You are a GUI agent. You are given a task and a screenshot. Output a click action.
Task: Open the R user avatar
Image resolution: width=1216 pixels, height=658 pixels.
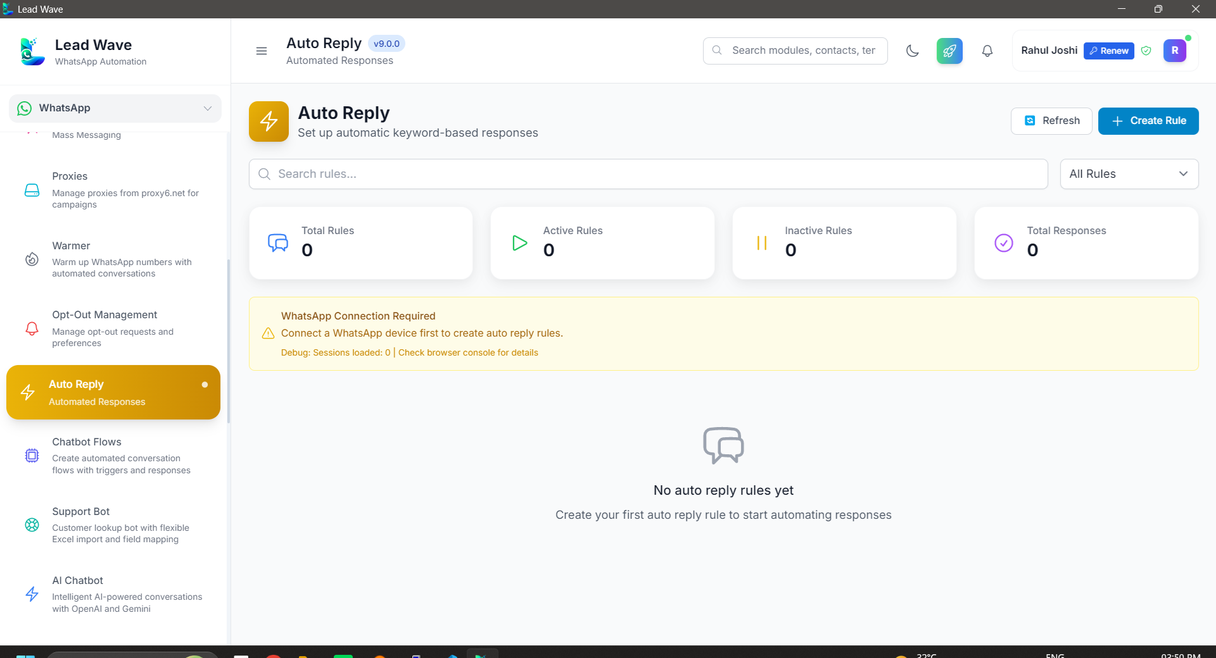click(1174, 51)
